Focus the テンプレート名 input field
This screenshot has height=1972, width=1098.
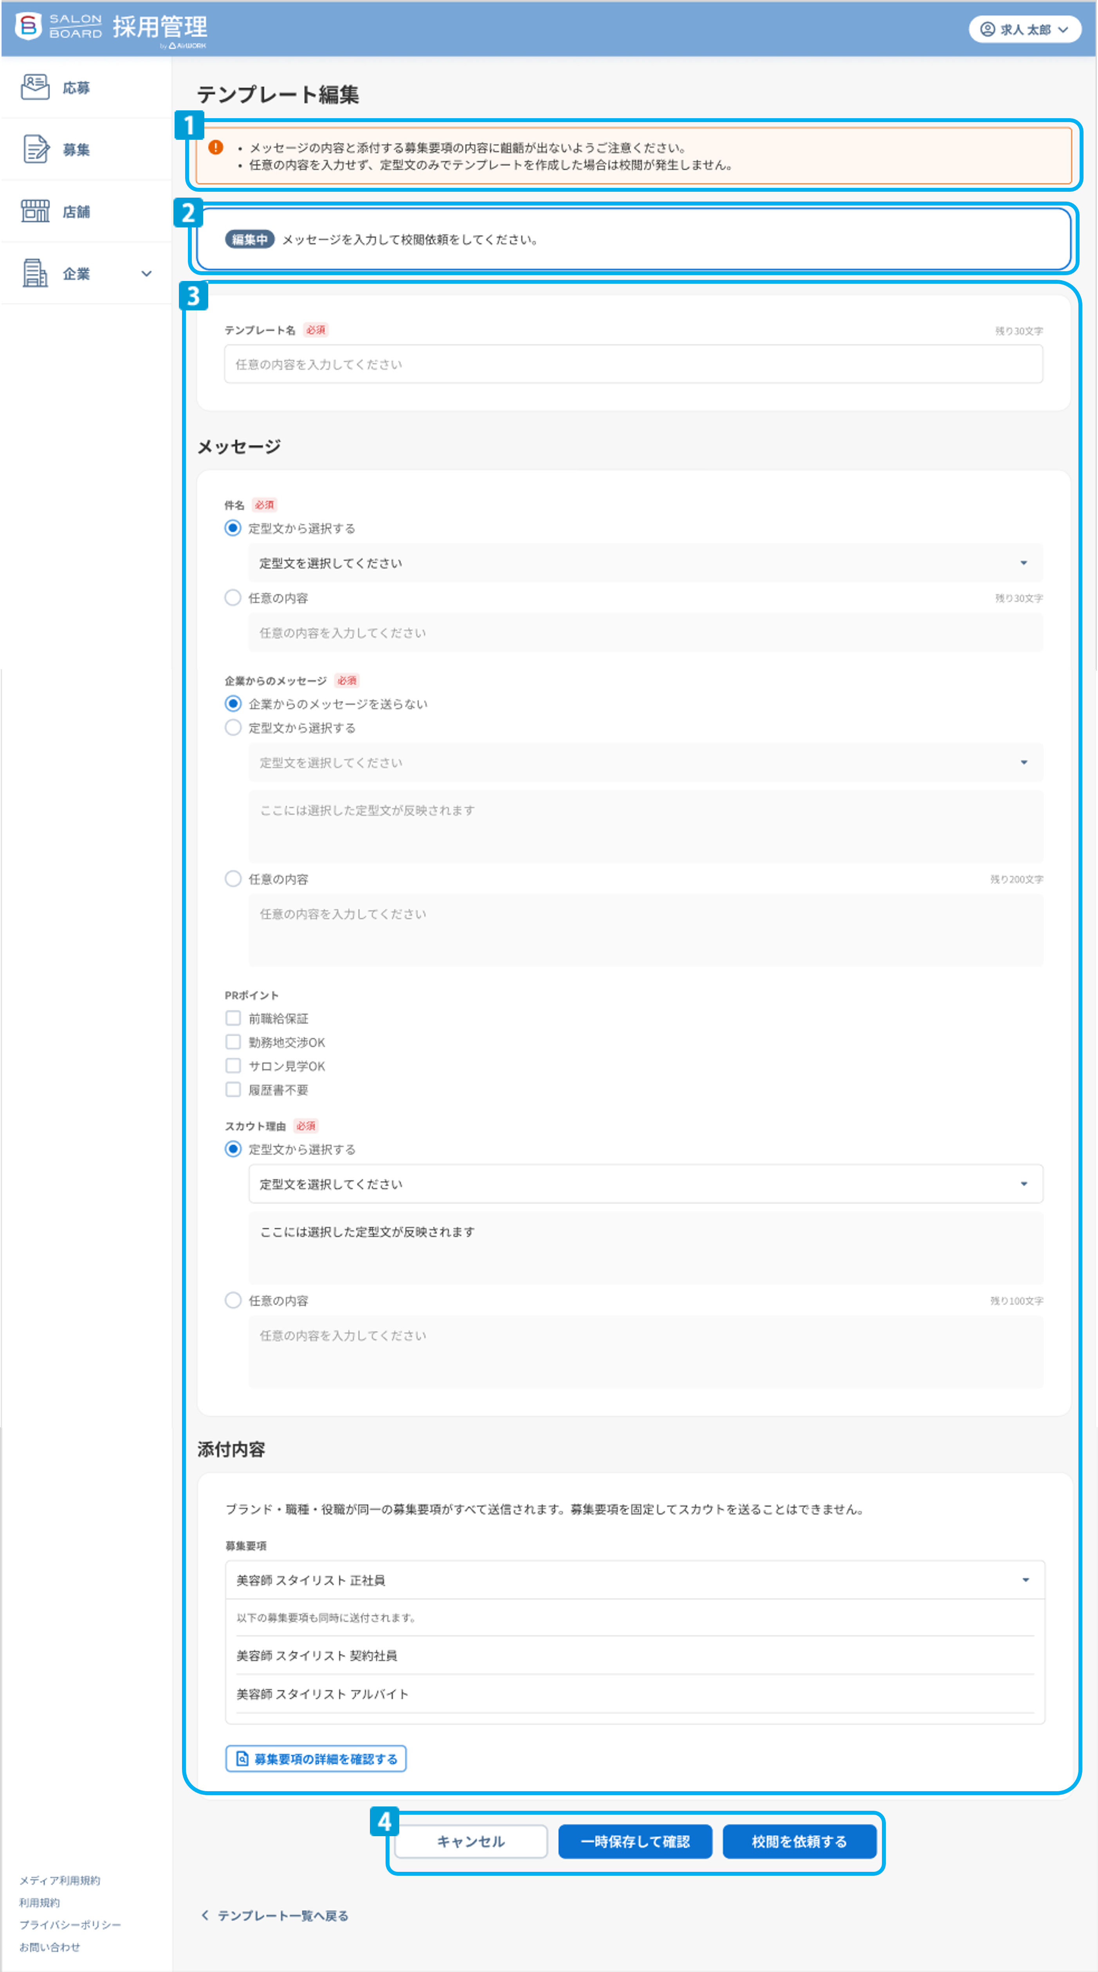point(633,364)
